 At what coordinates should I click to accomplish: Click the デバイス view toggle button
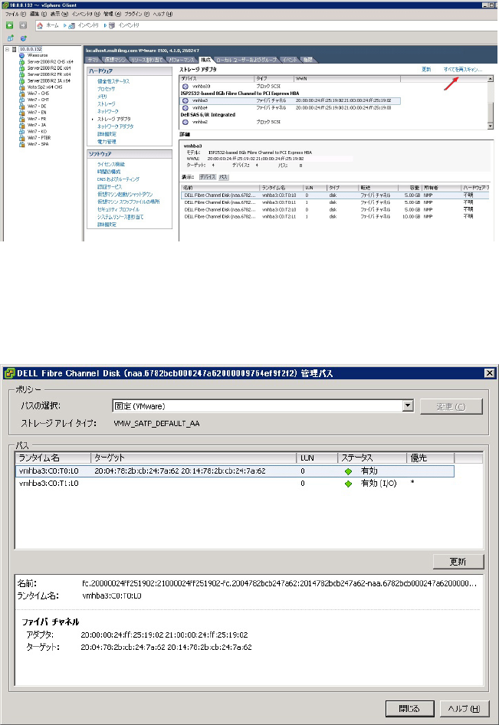click(x=207, y=177)
